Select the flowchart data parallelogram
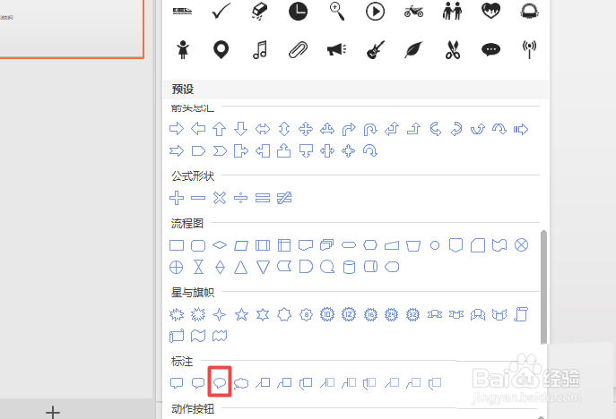 [241, 245]
